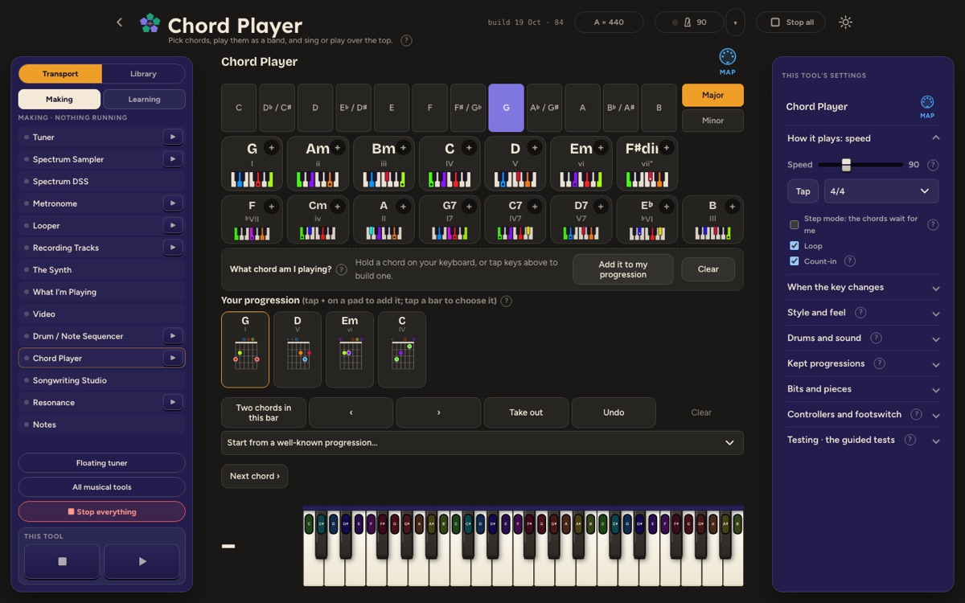
Task: Add the F♭VII chord with its plus icon
Action: pyautogui.click(x=271, y=207)
